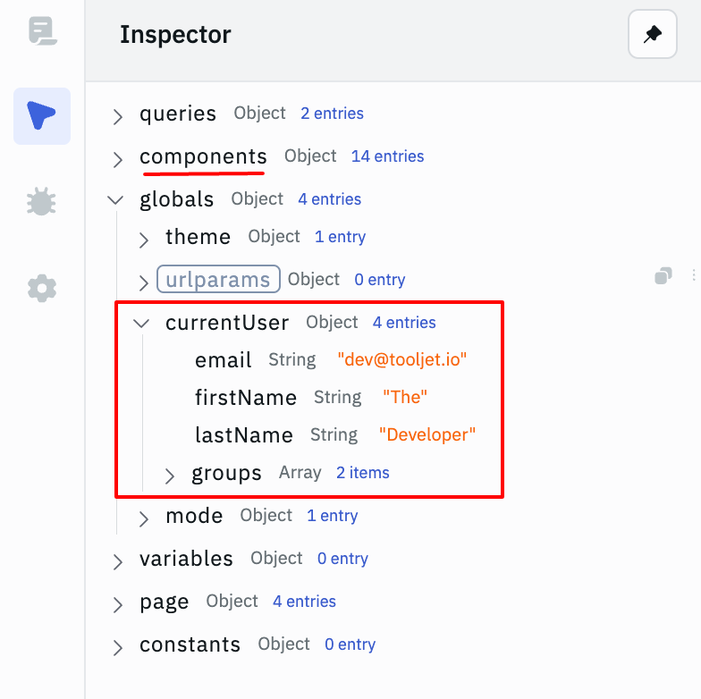
Task: Open the Debugger bug icon
Action: click(x=42, y=202)
